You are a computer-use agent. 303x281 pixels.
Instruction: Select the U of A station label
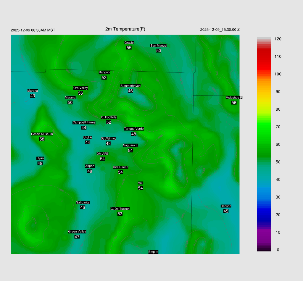[88, 138]
